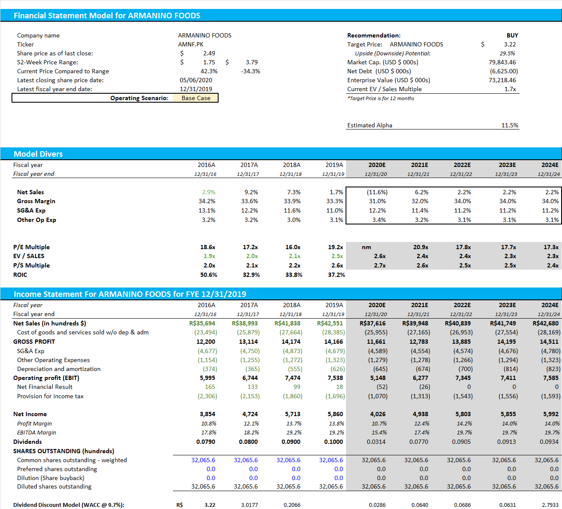The height and width of the screenshot is (509, 562).
Task: Click 2017A EBITDA Margin 18.2%
Action: click(x=251, y=432)
